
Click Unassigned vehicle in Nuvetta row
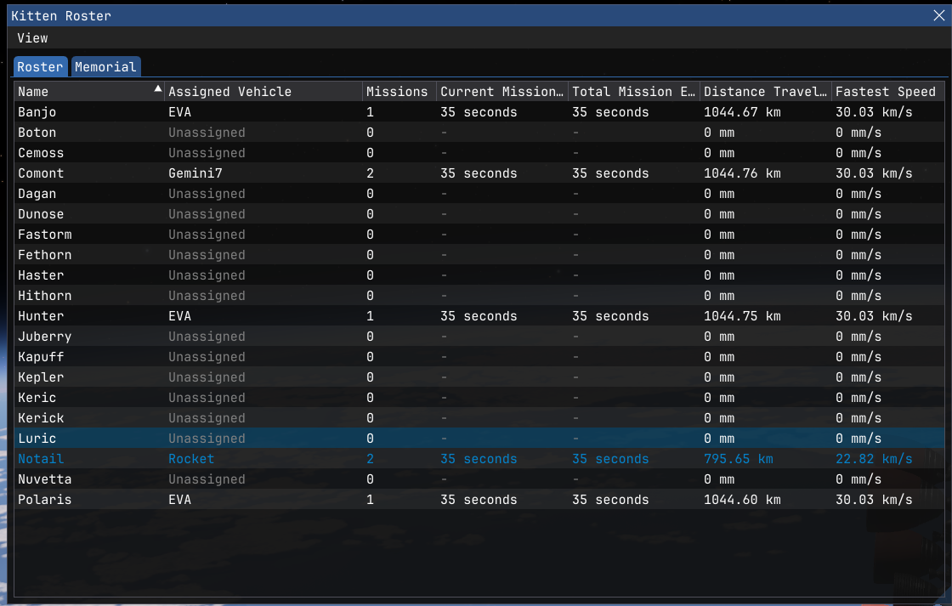(x=207, y=479)
